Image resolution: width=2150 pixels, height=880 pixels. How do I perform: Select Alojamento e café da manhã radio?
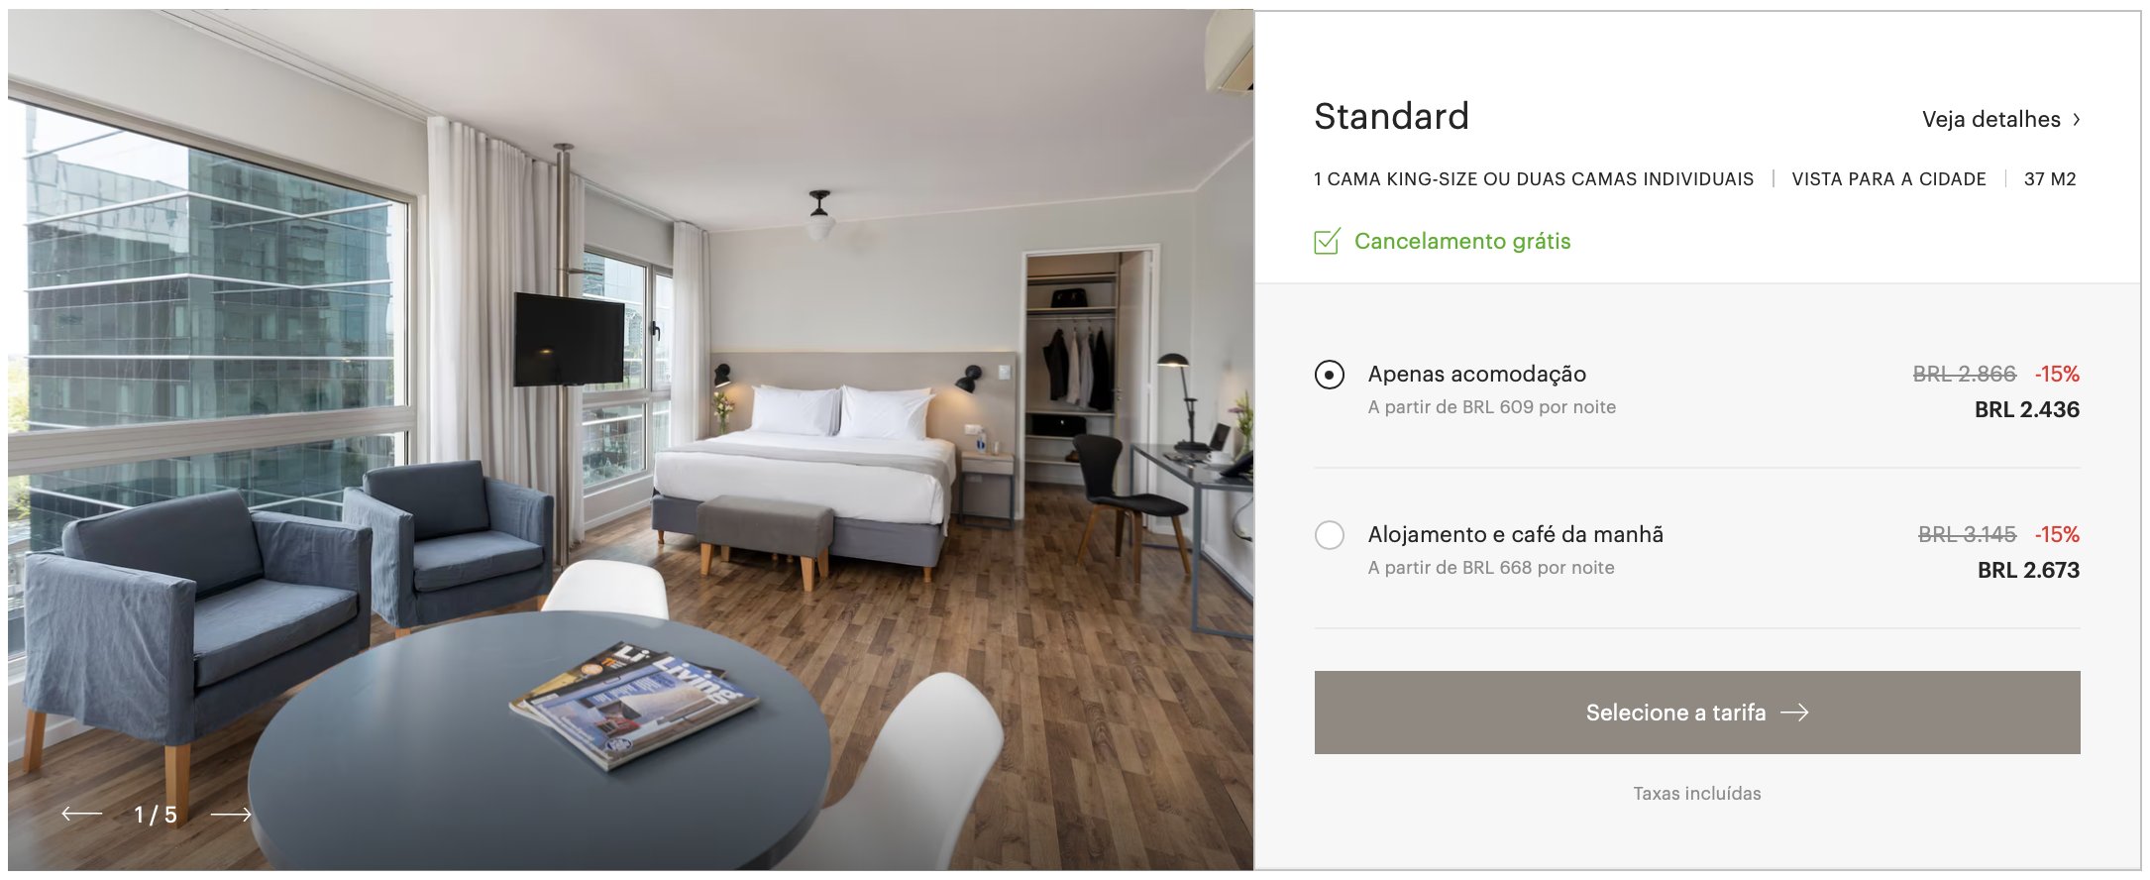coord(1330,535)
